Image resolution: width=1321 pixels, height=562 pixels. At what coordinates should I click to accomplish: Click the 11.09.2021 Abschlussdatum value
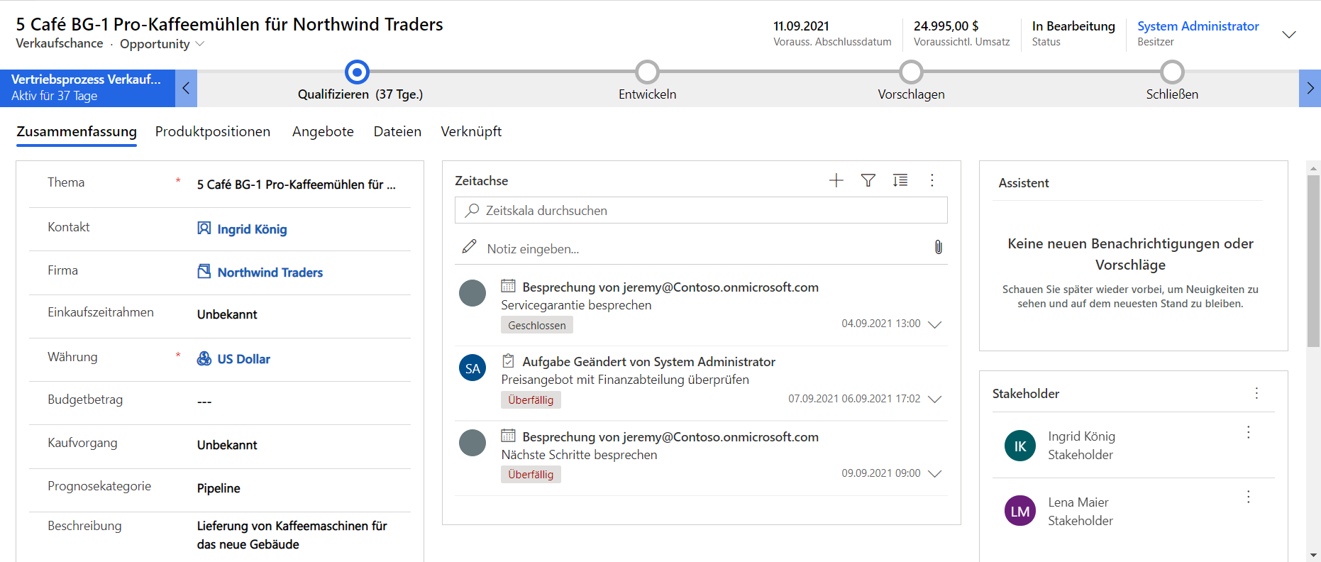801,26
